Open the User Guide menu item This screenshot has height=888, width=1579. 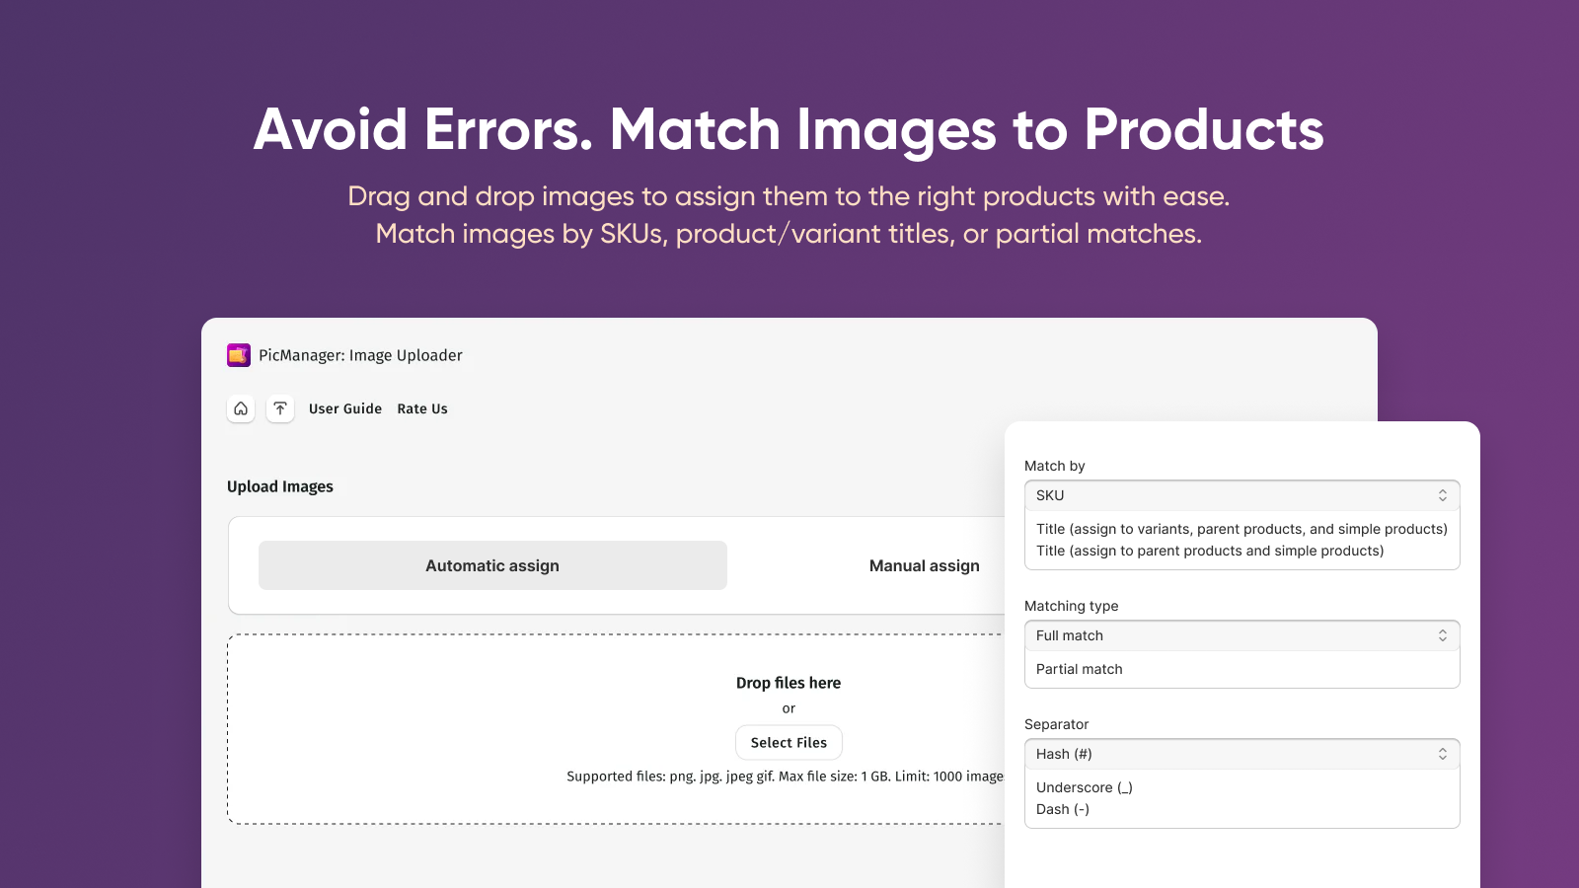345,408
